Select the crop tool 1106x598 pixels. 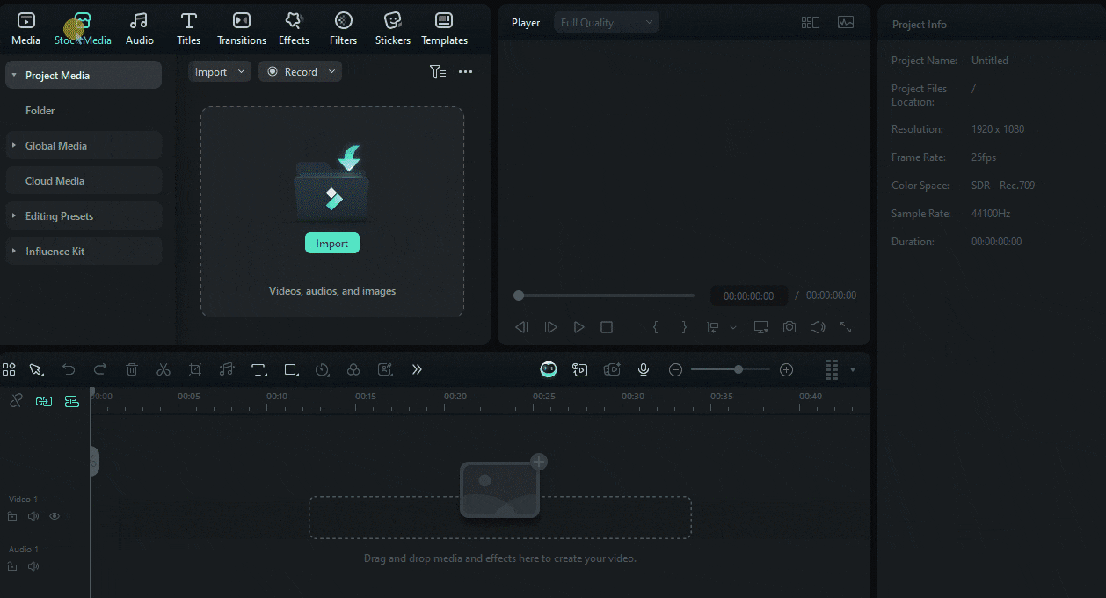pos(195,370)
